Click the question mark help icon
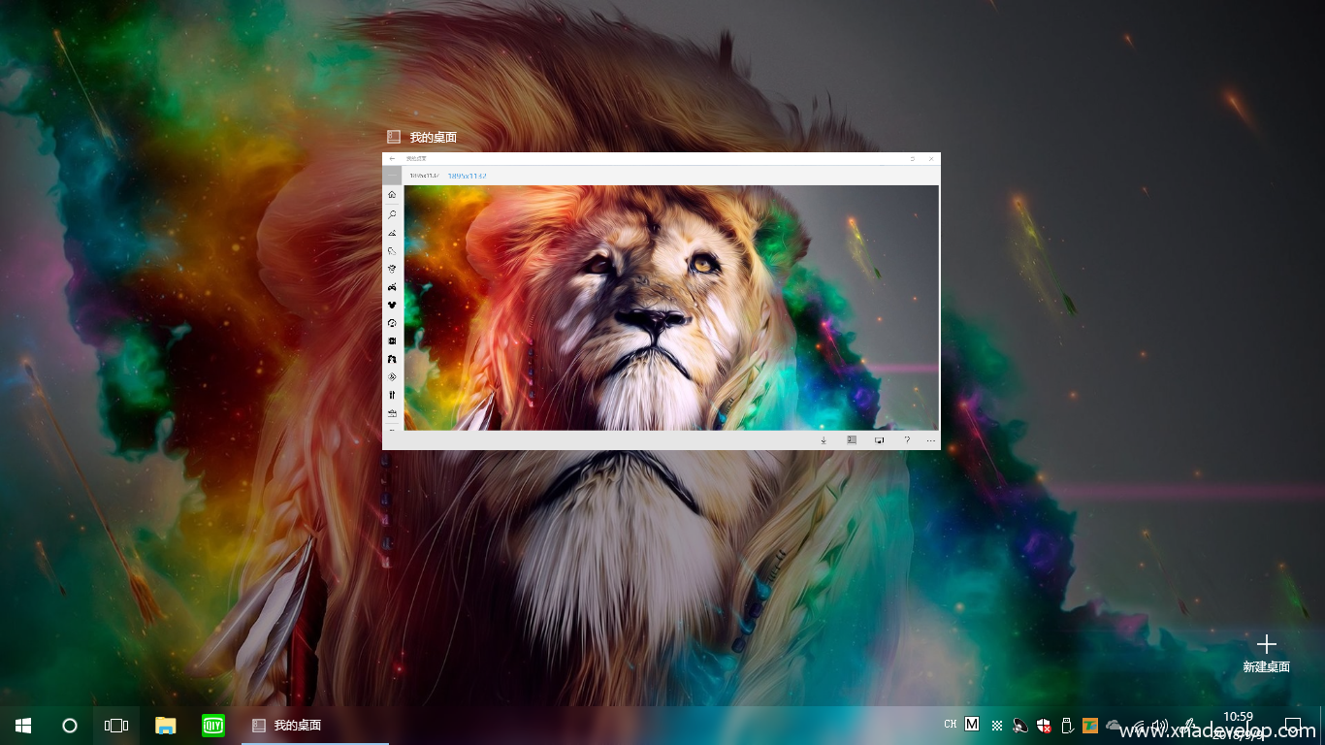Viewport: 1325px width, 745px height. pos(907,440)
